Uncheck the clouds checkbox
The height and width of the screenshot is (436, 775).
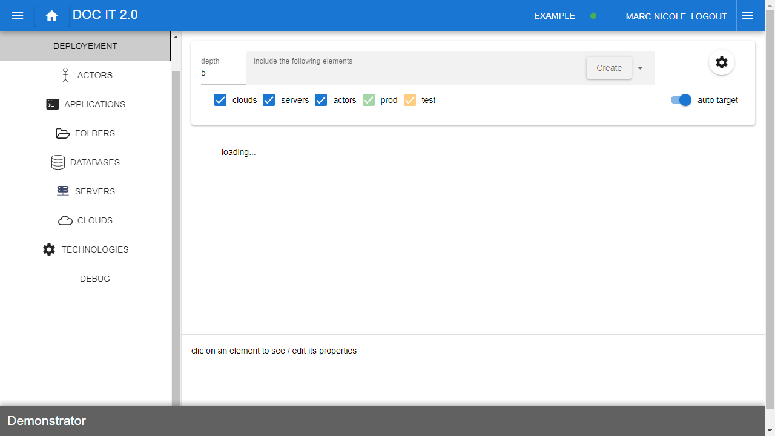(x=220, y=100)
